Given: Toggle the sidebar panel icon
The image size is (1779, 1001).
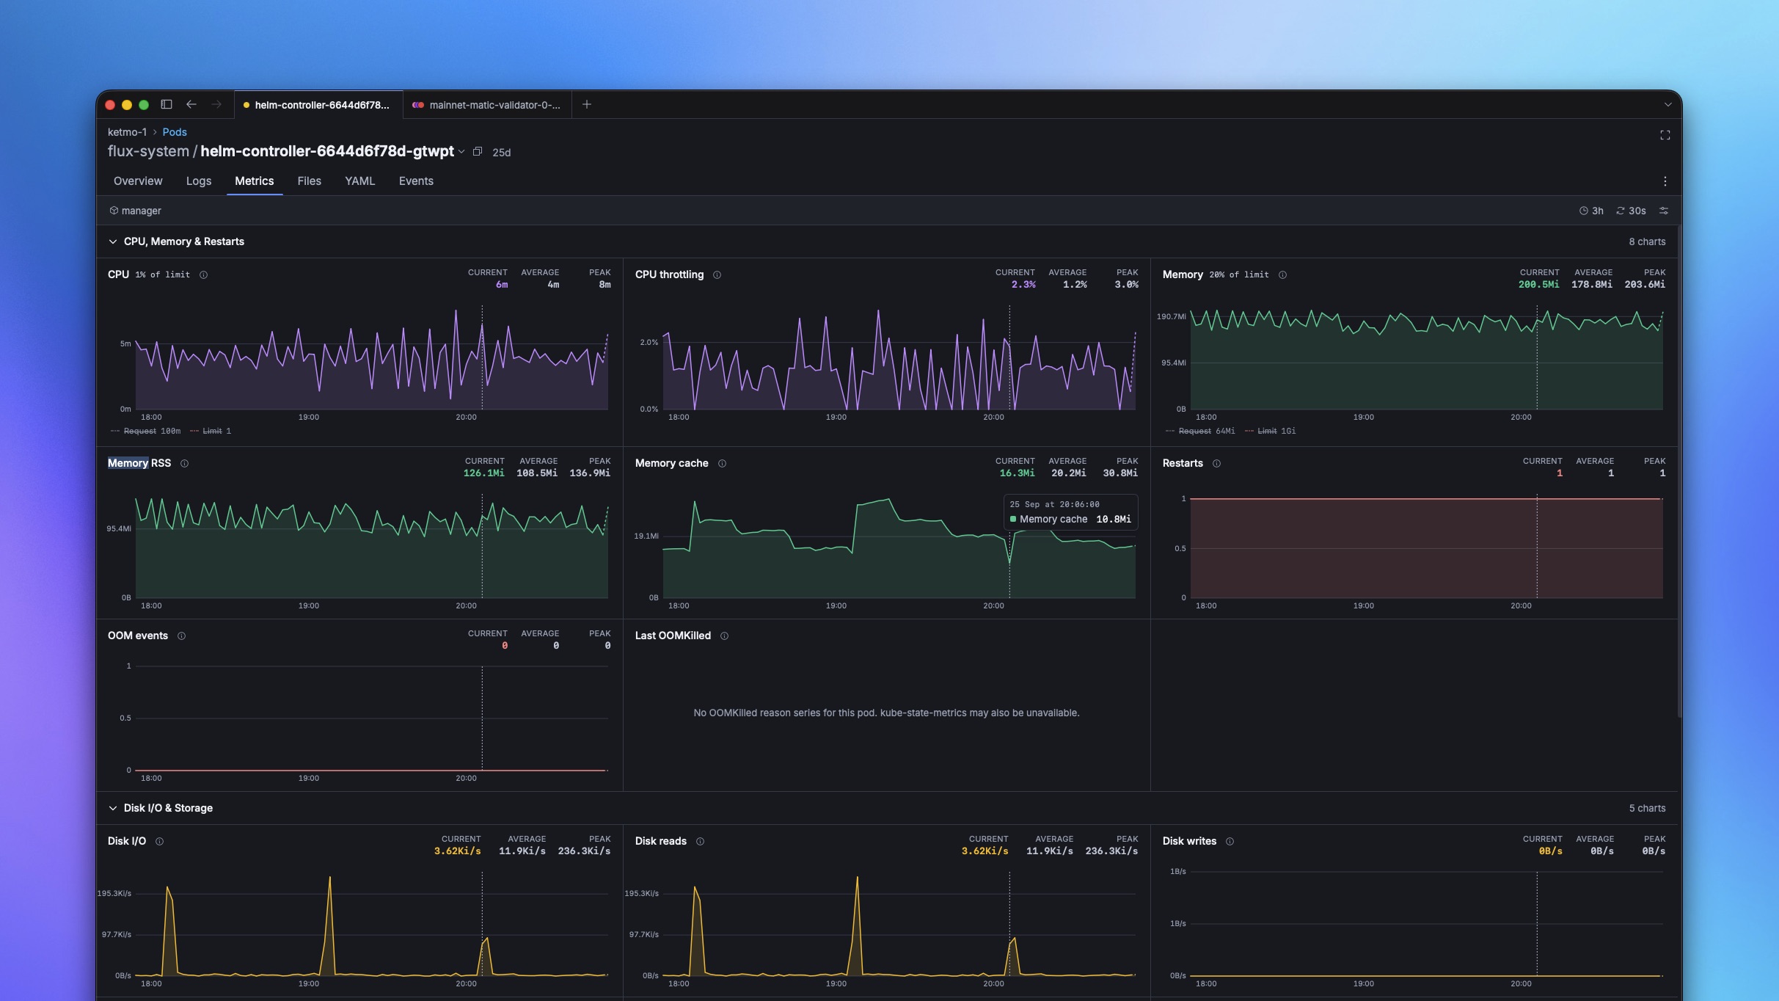Looking at the screenshot, I should coord(167,104).
